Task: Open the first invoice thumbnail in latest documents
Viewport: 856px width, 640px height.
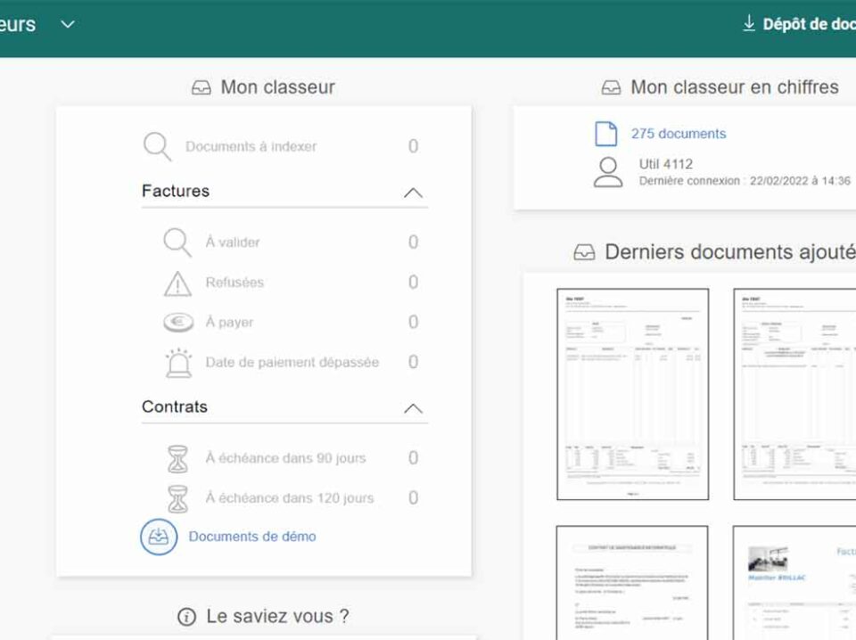Action: pos(632,394)
